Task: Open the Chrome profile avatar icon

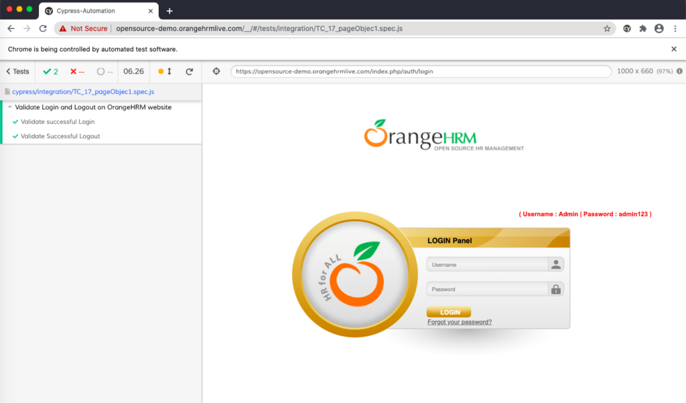Action: pos(659,28)
